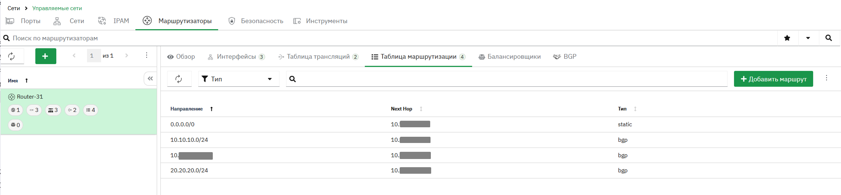Open the BGP tab
This screenshot has height=195, width=841.
click(565, 57)
